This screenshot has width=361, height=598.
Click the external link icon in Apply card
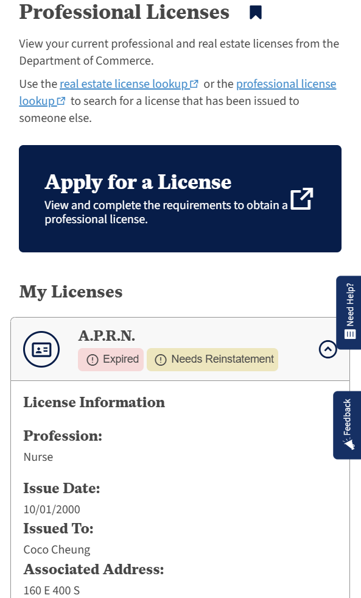pos(301,199)
